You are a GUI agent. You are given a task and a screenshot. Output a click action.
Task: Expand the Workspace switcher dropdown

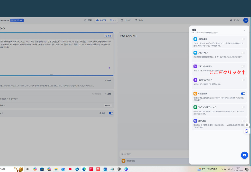point(5,20)
